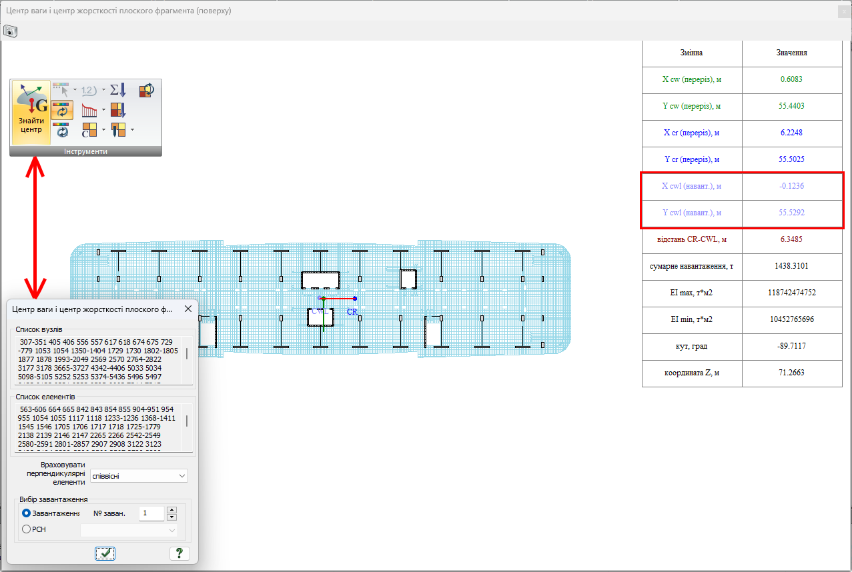This screenshot has height=572, width=852.
Task: Select the Завантаження radio button
Action: pyautogui.click(x=27, y=513)
